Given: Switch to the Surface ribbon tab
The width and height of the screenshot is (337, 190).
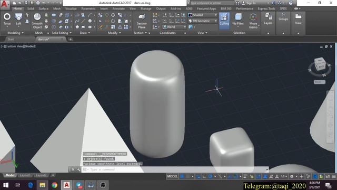Looking at the screenshot, I should [43, 8].
